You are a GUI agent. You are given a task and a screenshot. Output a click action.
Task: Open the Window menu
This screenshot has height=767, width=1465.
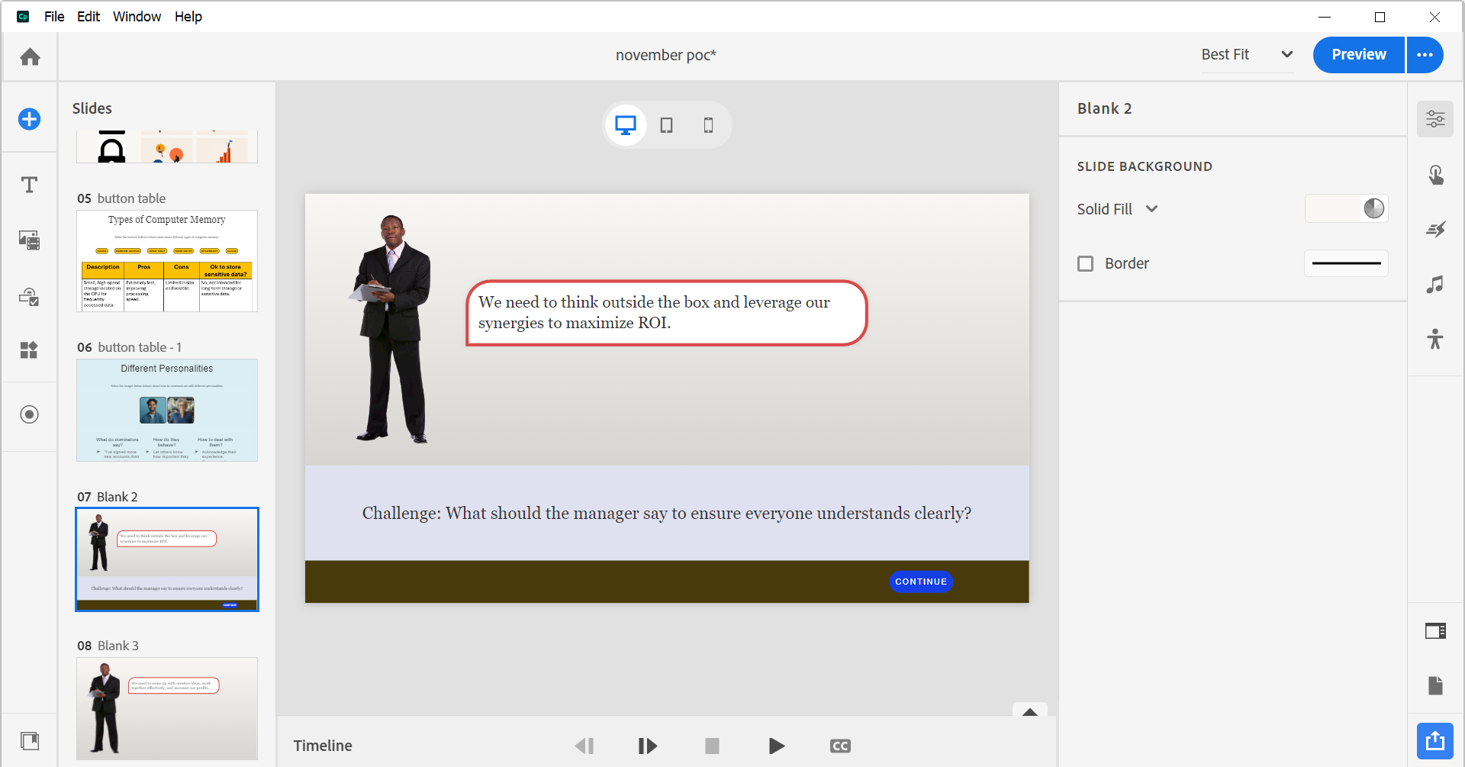[x=137, y=17]
